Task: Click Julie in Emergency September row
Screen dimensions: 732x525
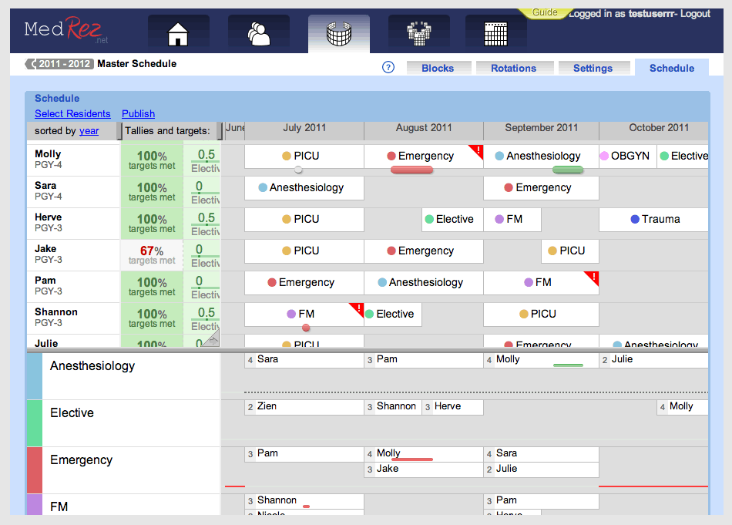Action: click(541, 469)
